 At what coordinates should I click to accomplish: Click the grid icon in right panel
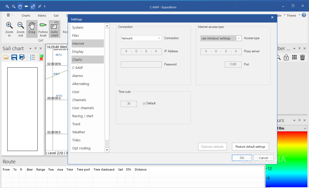(x=295, y=57)
